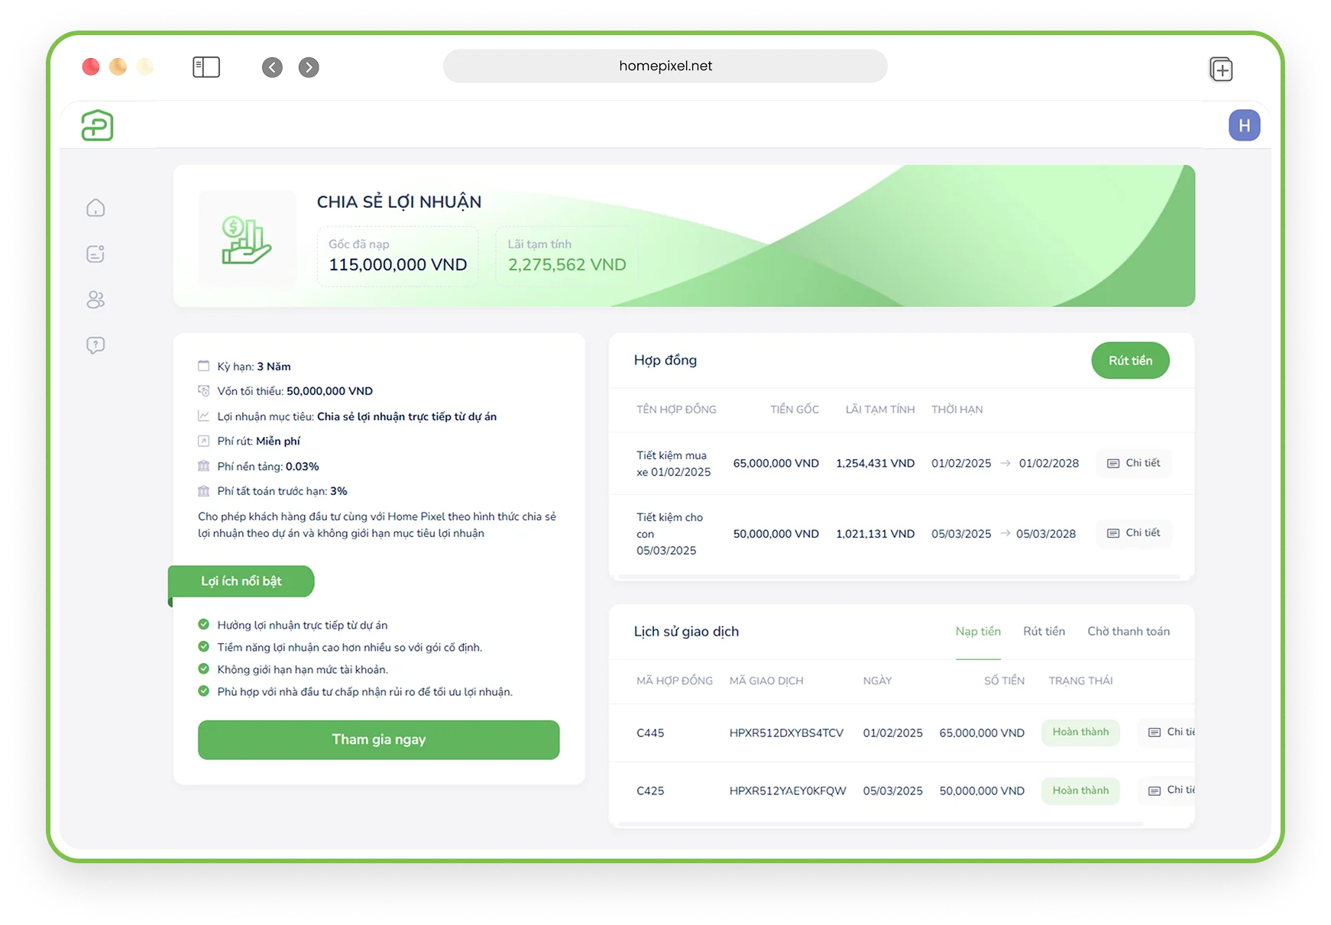Select the Chờ thanh toán tab
The height and width of the screenshot is (925, 1331).
click(x=1128, y=632)
